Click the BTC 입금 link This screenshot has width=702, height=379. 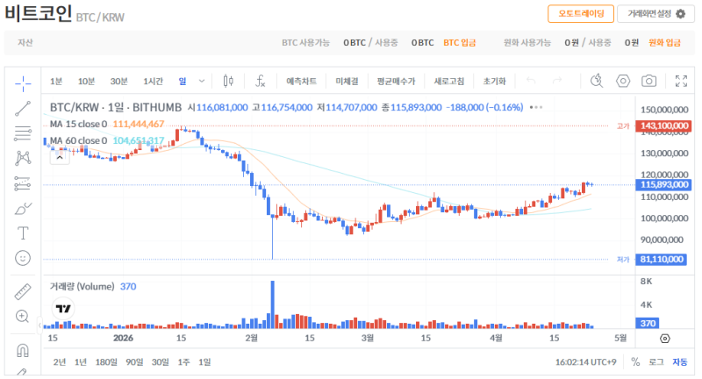tap(459, 42)
